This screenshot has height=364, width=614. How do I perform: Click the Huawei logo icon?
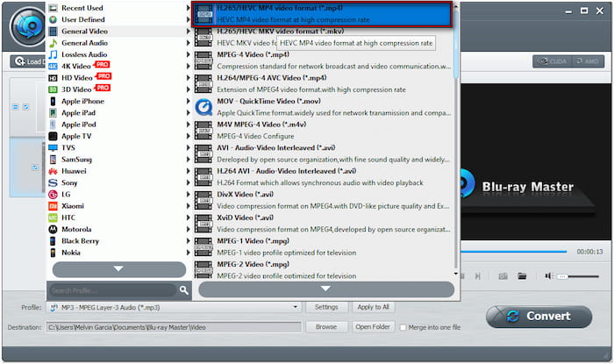click(x=53, y=171)
